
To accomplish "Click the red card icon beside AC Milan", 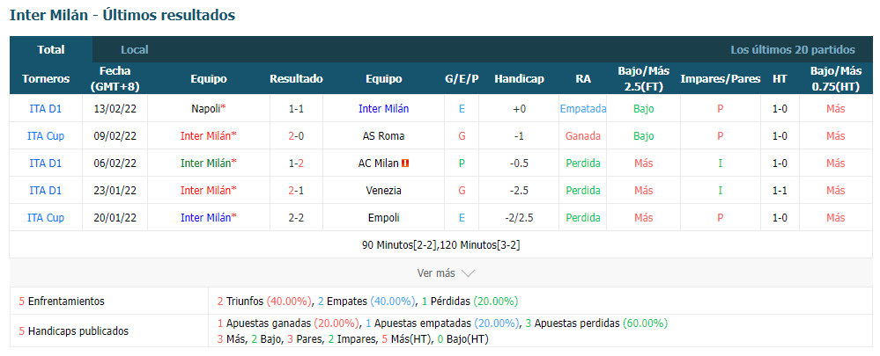I will [x=405, y=163].
